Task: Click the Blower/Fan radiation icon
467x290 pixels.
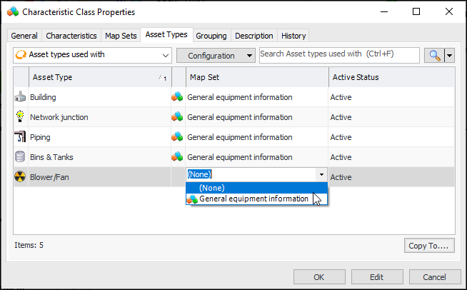Action: click(x=21, y=177)
